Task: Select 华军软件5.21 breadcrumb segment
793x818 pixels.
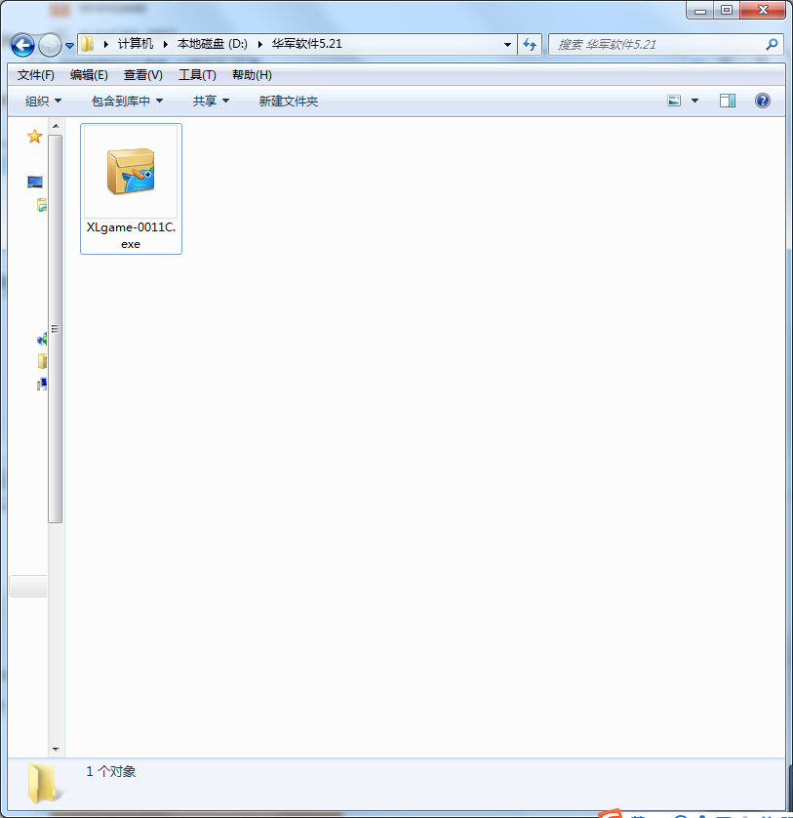Action: click(x=306, y=44)
